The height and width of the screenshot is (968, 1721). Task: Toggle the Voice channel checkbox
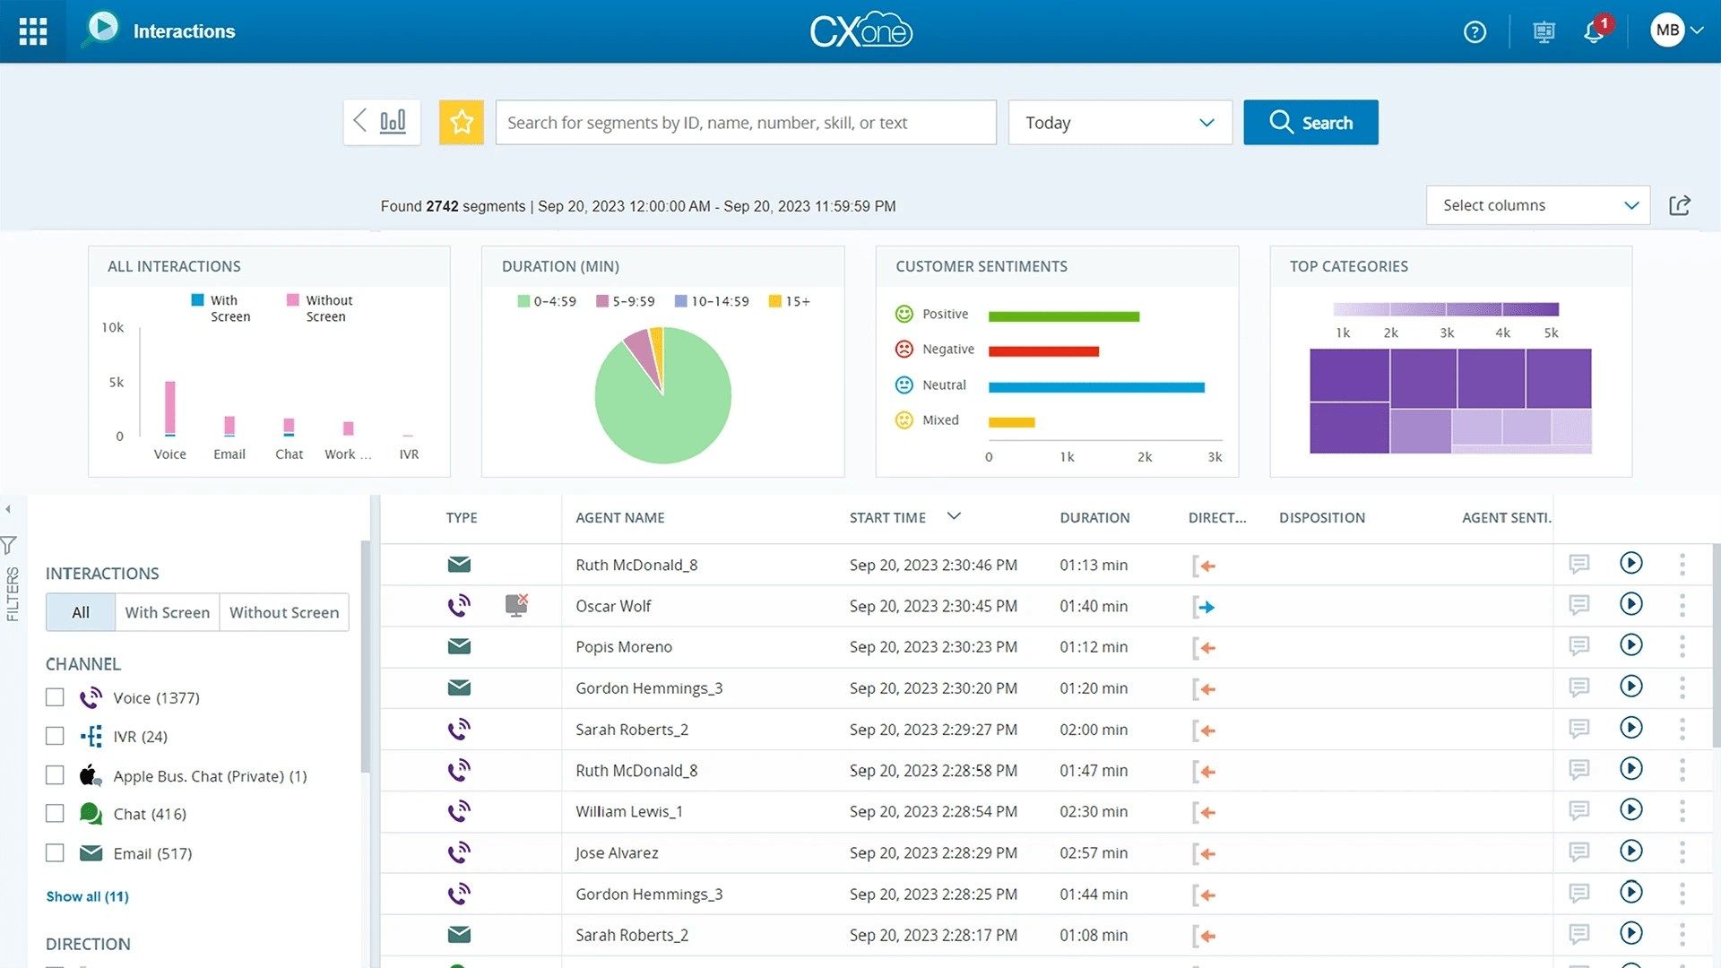[x=55, y=697]
